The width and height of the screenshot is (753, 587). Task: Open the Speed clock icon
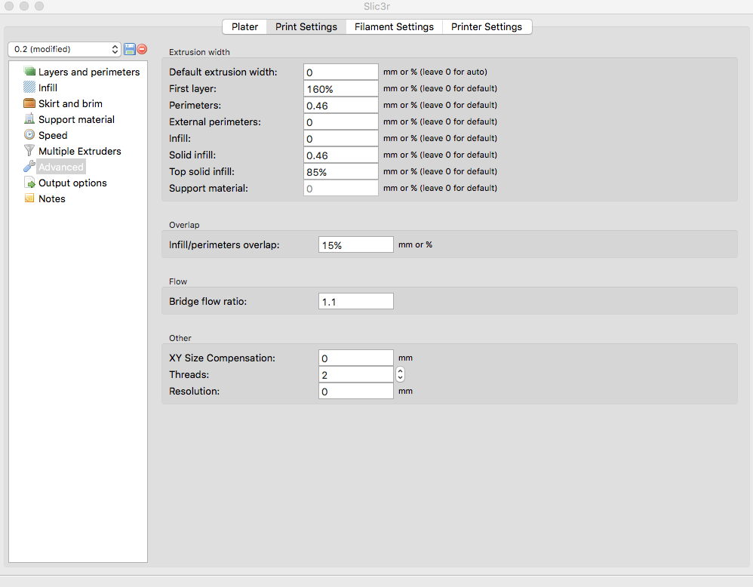pos(29,135)
